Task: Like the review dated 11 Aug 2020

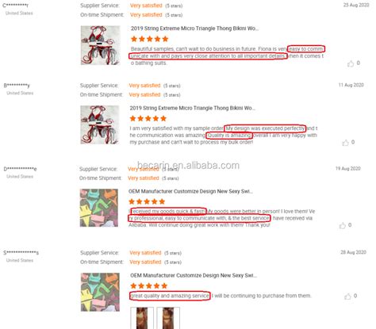Action: (345, 143)
